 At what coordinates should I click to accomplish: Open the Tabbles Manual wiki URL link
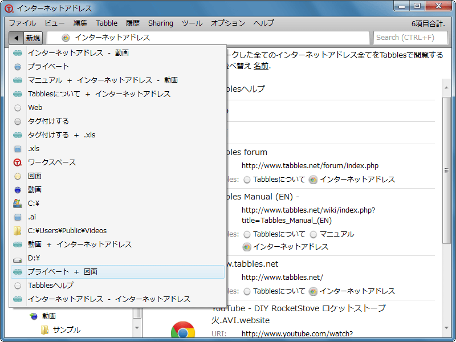[308, 215]
